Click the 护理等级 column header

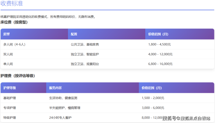[10, 88]
